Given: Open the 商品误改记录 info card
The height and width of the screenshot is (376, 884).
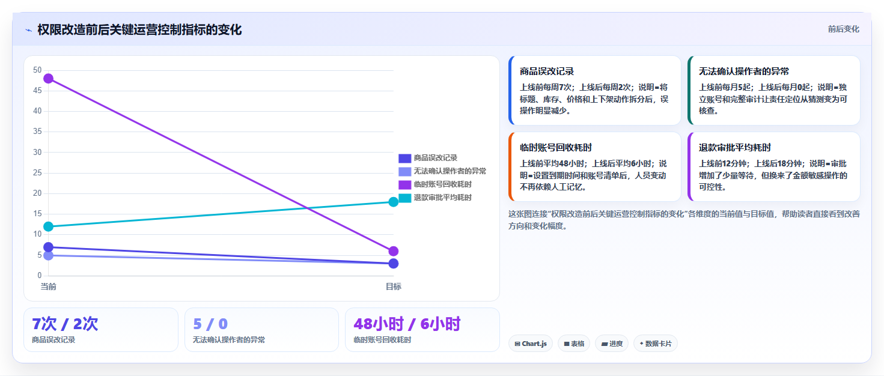Looking at the screenshot, I should (594, 91).
